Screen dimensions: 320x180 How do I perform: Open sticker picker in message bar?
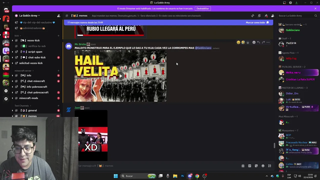pos(256,166)
